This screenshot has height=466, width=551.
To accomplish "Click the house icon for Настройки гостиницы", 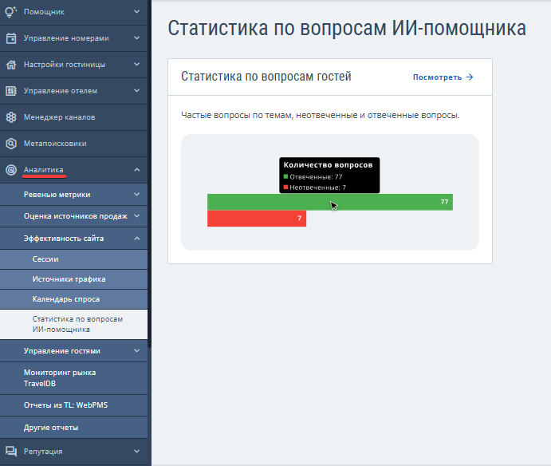I will 11,65.
